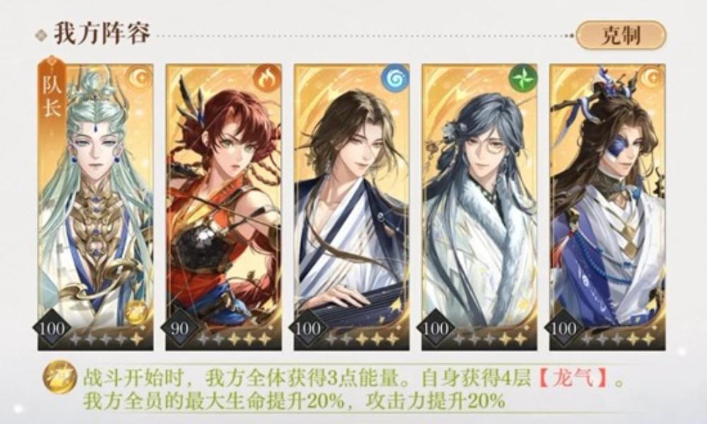
Task: Select the red-haired archer character card
Action: (223, 207)
